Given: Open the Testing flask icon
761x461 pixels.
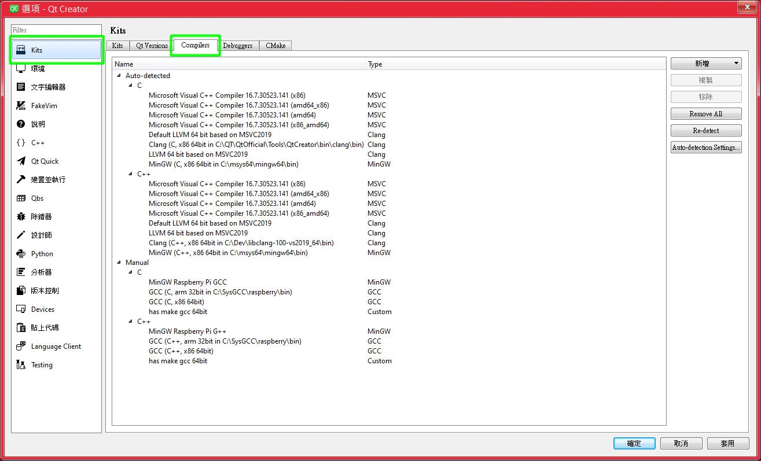Looking at the screenshot, I should pos(21,365).
